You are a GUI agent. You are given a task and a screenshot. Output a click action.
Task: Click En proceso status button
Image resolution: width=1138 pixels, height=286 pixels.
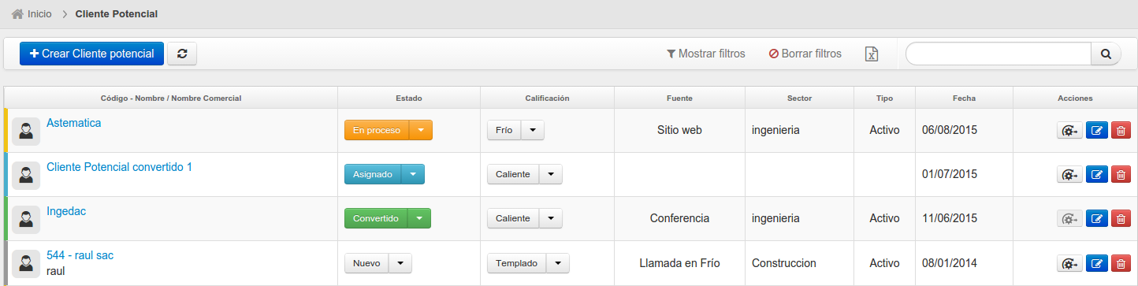coord(377,131)
